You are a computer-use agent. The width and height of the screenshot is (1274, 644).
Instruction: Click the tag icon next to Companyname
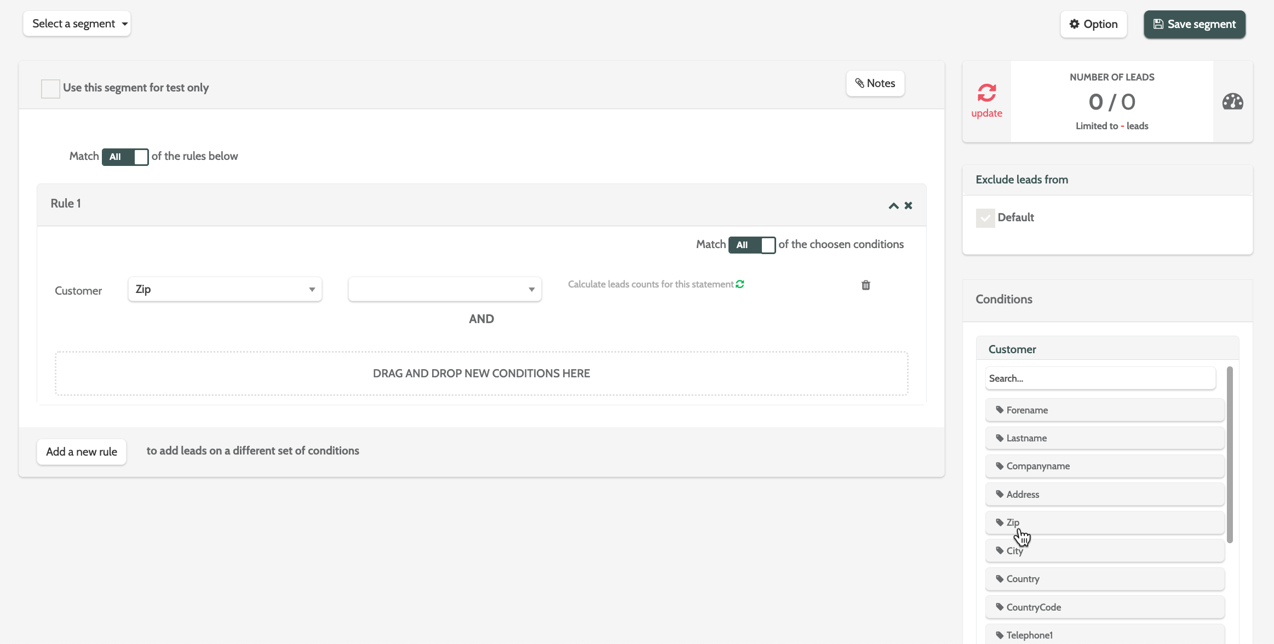click(x=1000, y=465)
